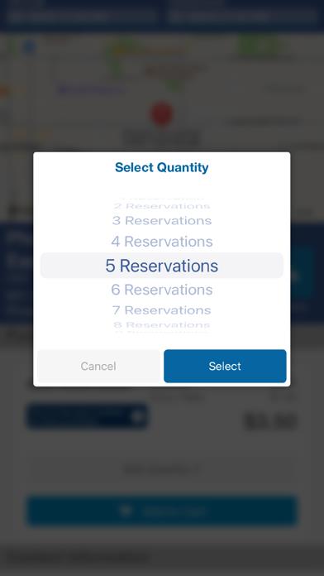
Task: Confirm quantity with the Select button
Action: coord(225,366)
